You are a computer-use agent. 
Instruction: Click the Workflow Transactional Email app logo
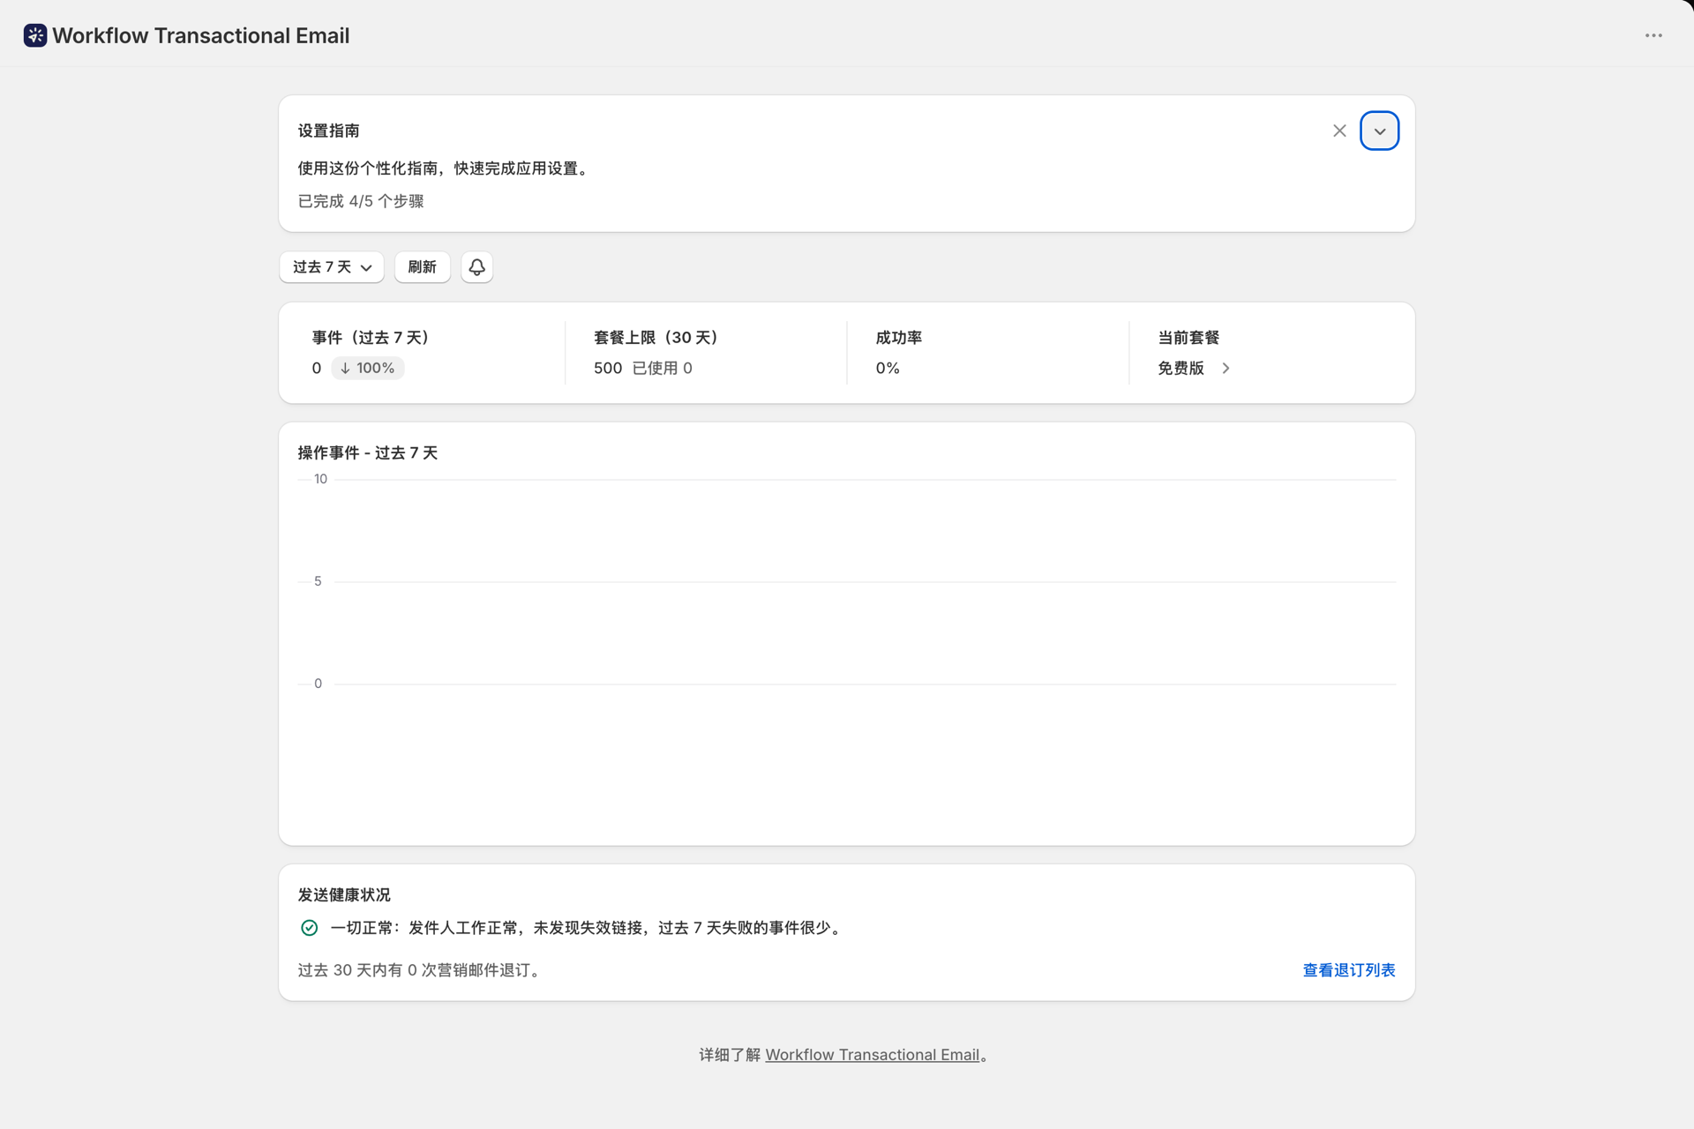[35, 35]
